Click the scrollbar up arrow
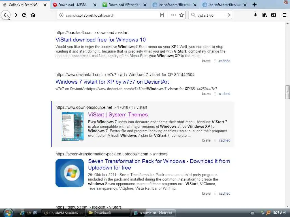This screenshot has height=217, width=290. (287, 23)
